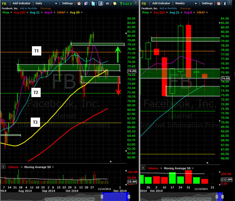This screenshot has height=201, width=235.
Task: Select 1Y range on Daily chart
Action: click(x=52, y=199)
